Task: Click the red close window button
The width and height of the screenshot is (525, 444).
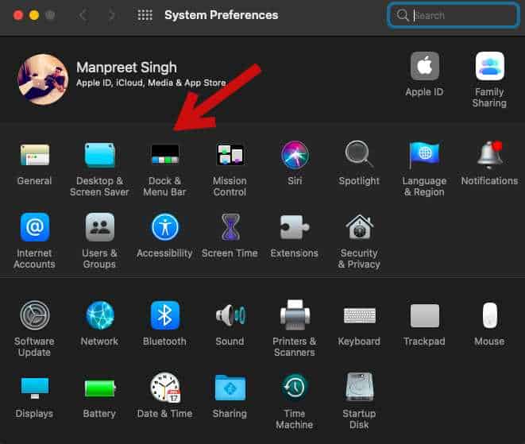Action: [x=18, y=15]
